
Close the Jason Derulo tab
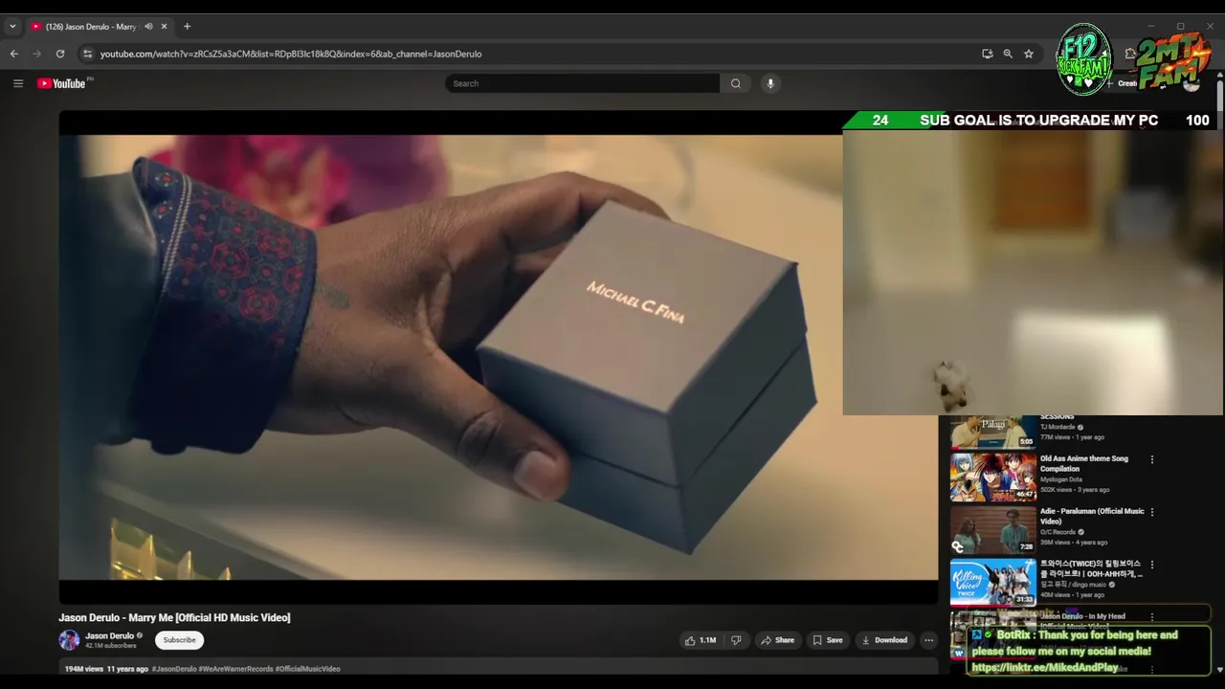click(x=164, y=27)
